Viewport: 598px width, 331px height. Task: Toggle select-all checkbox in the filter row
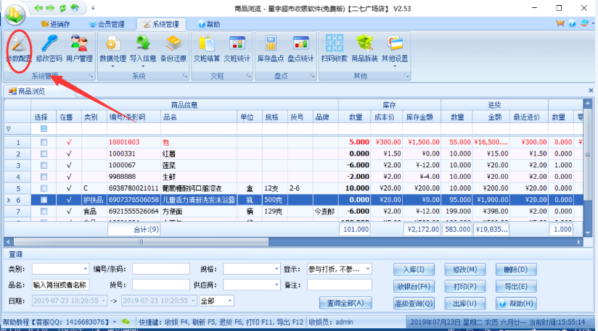pyautogui.click(x=44, y=129)
